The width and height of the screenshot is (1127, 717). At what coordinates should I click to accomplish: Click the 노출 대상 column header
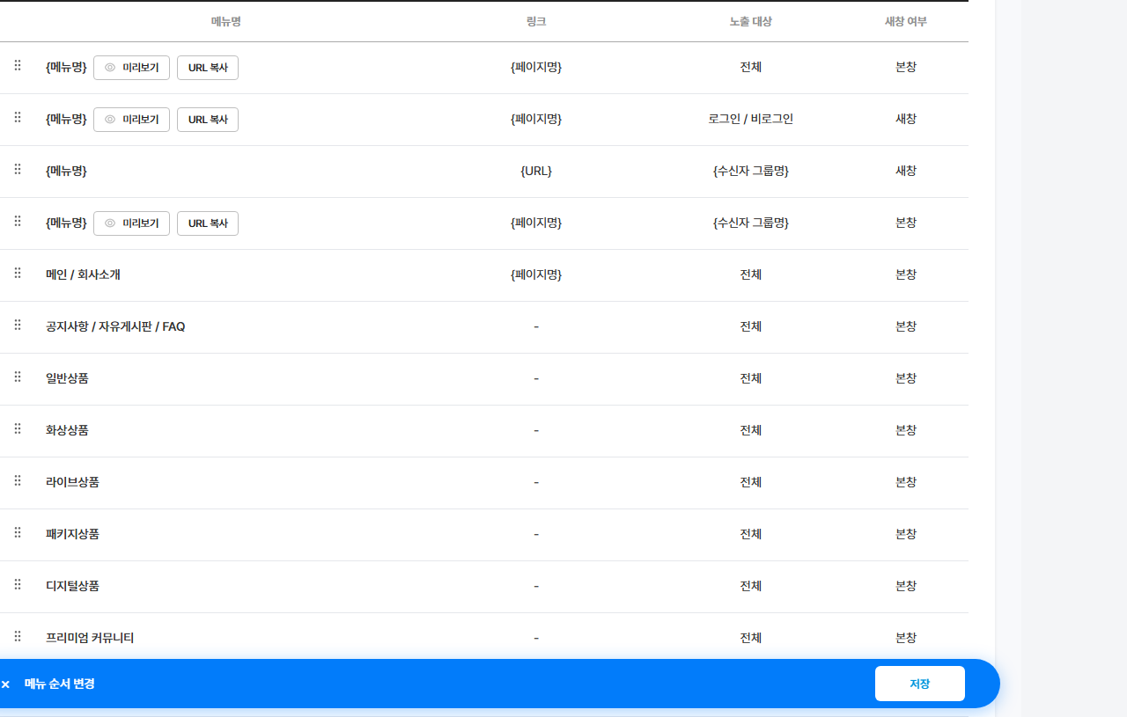(x=751, y=21)
